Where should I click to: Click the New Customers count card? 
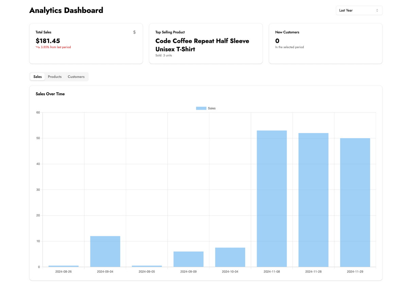[325, 43]
